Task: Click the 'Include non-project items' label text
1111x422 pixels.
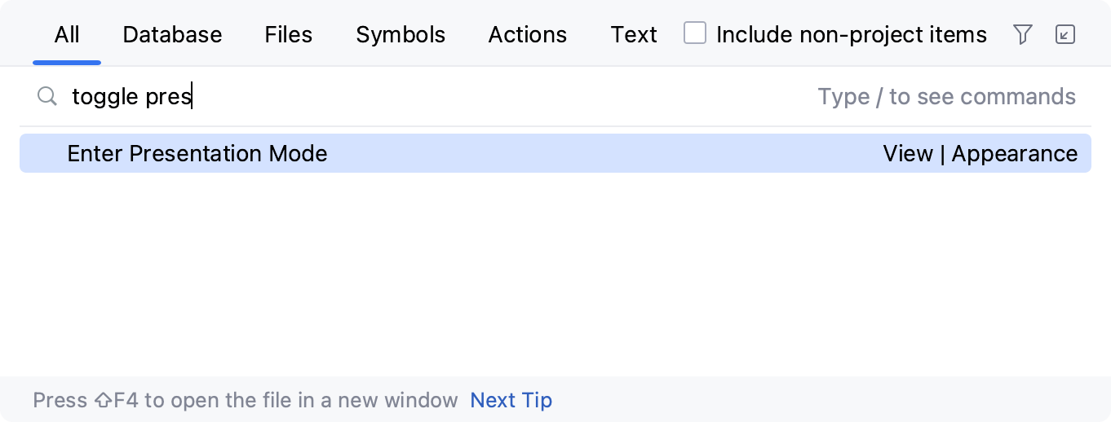Action: click(851, 35)
